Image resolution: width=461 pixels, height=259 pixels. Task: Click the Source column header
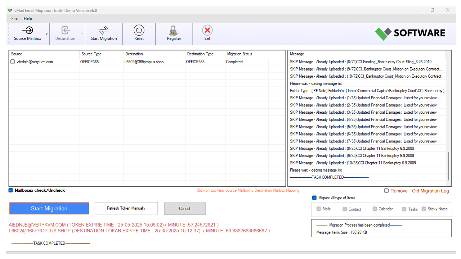point(44,54)
